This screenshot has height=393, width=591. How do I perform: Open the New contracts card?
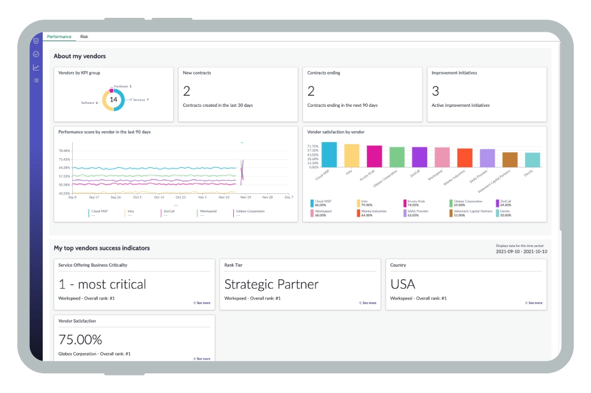pyautogui.click(x=238, y=94)
